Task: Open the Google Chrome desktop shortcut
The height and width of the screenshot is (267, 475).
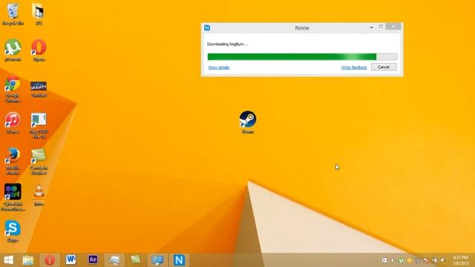Action: (13, 89)
